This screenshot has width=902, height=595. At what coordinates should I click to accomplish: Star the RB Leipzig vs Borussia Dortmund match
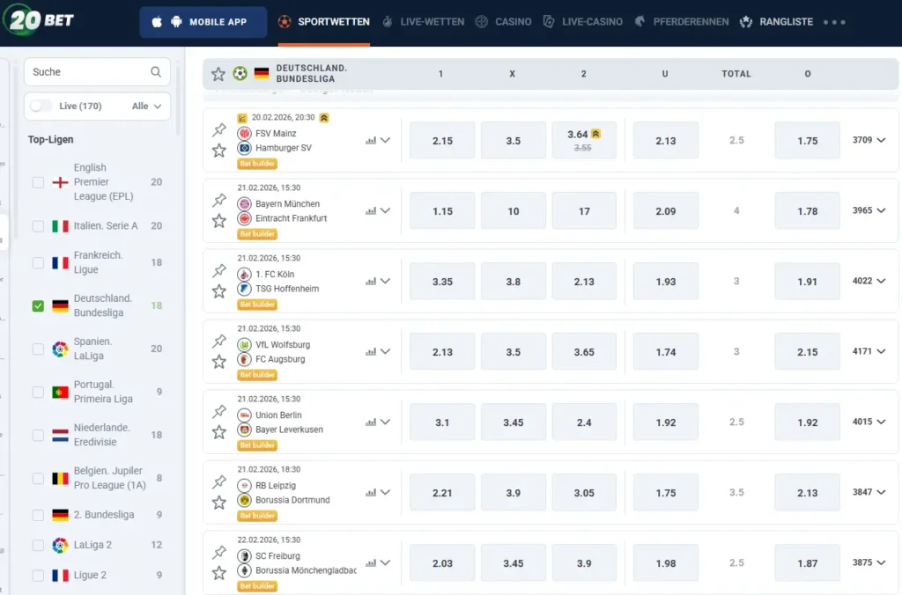[219, 503]
